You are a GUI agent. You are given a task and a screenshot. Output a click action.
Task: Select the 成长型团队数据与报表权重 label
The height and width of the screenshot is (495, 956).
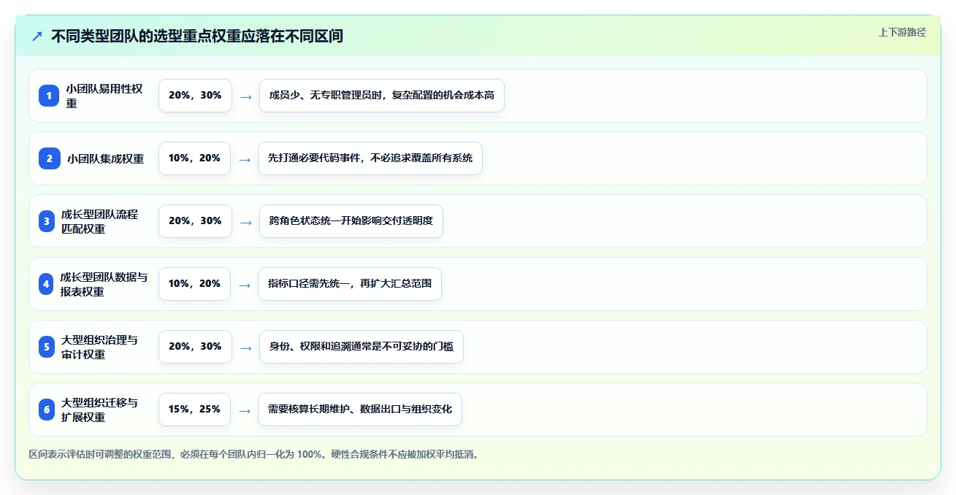click(104, 284)
